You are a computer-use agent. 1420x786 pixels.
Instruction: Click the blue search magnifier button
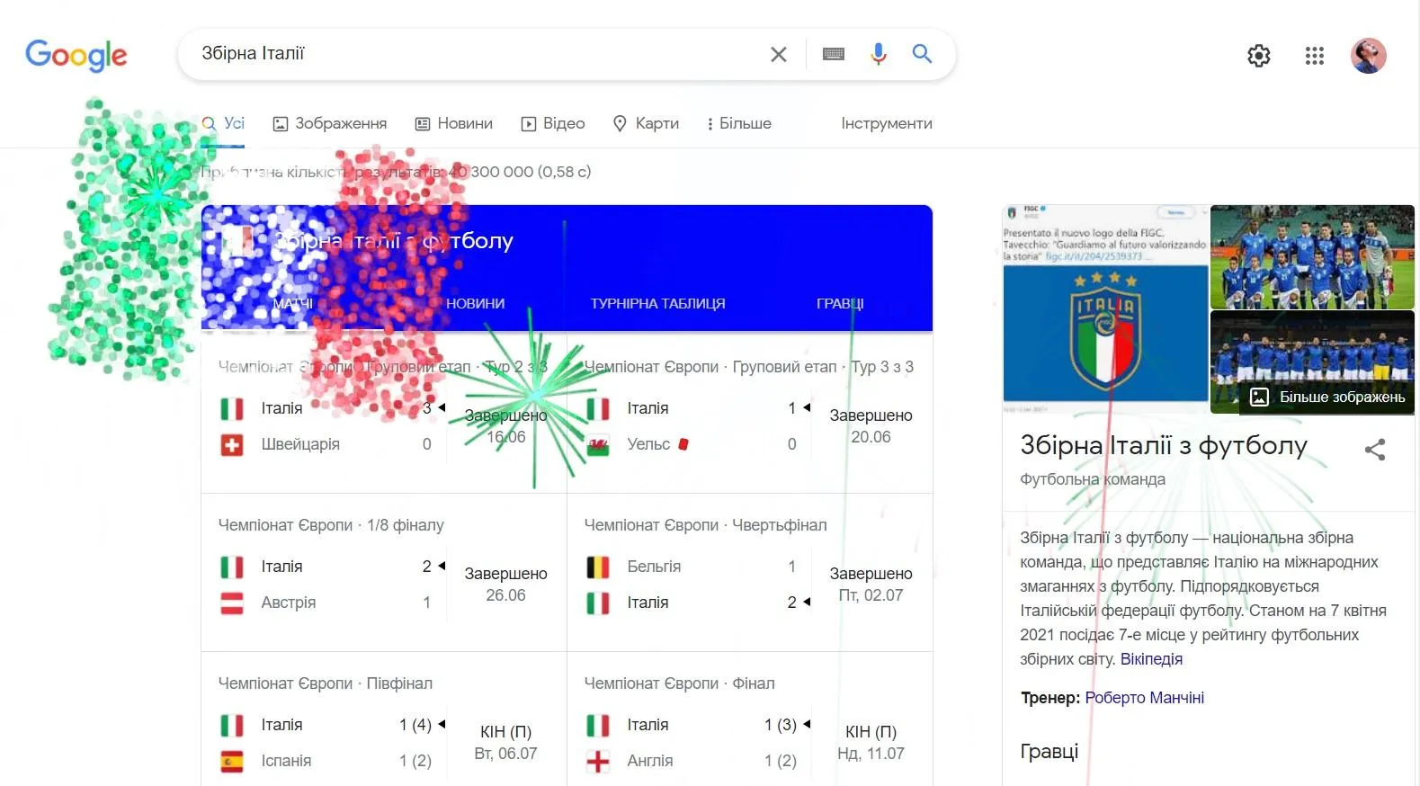click(922, 54)
